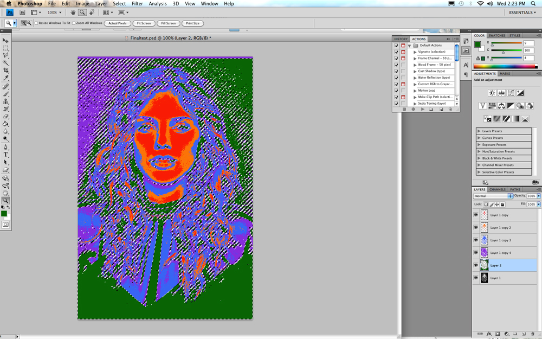Viewport: 542px width, 339px height.
Task: Click the Fit Screen button
Action: (144, 23)
